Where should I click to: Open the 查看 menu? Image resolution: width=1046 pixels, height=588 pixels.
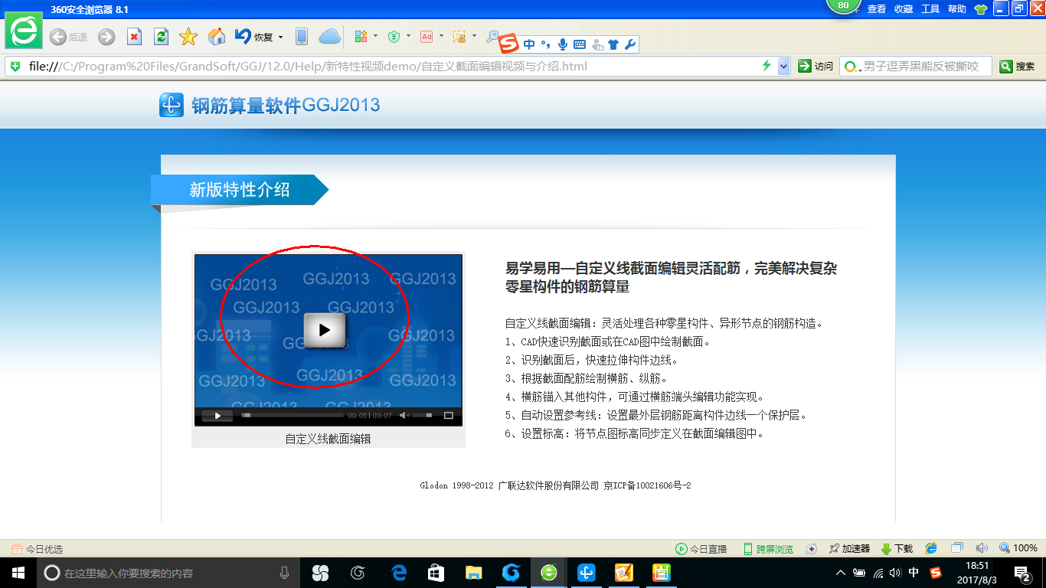(877, 9)
